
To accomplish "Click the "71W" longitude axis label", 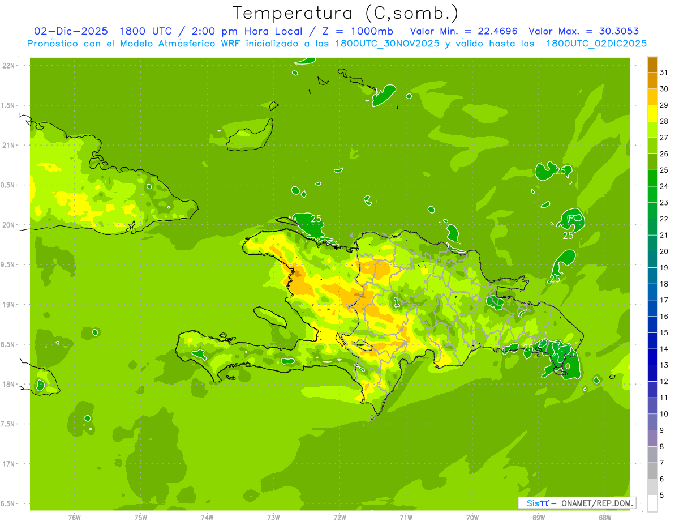I will pos(406,518).
